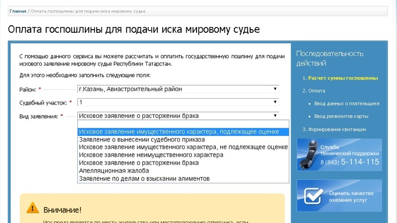This screenshot has width=397, height=223.
Task: Collapse the Вид заявления dropdown arrow
Action: click(275, 115)
